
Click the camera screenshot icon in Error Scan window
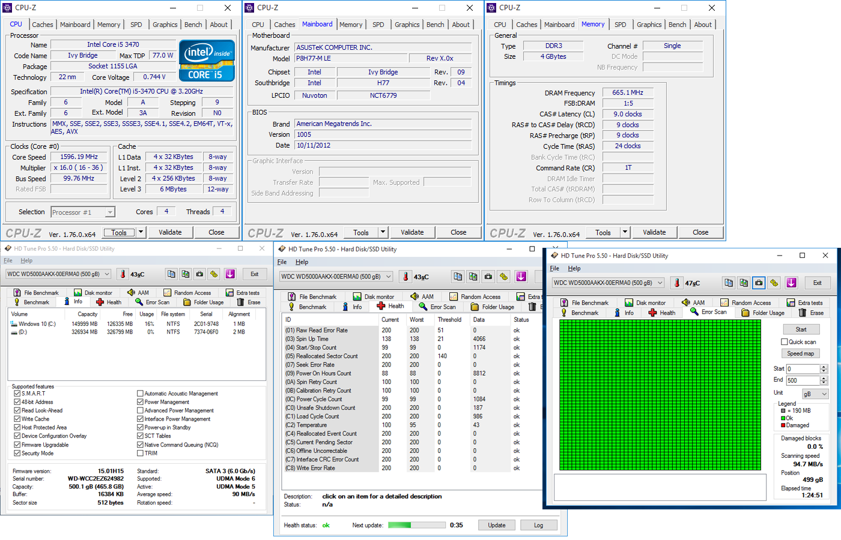(x=759, y=283)
